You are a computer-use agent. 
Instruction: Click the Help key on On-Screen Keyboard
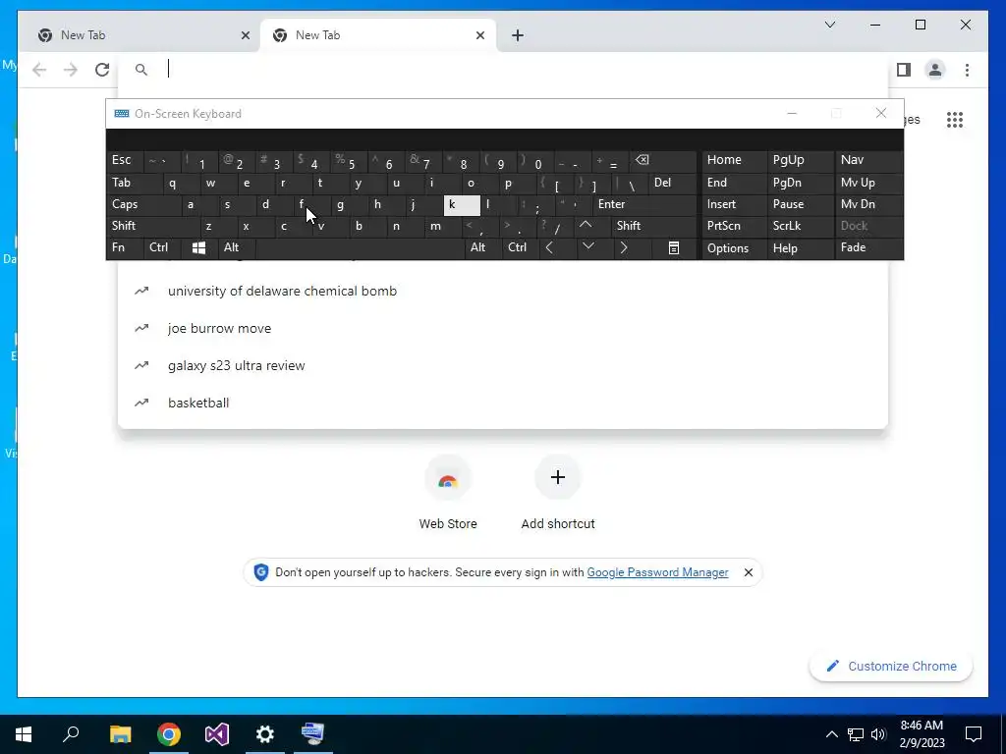[x=800, y=248]
